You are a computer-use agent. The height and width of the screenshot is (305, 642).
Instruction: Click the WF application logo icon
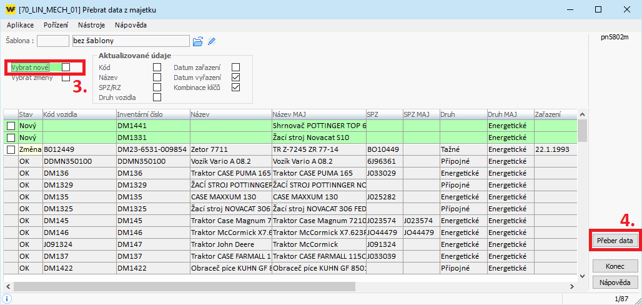pos(11,9)
